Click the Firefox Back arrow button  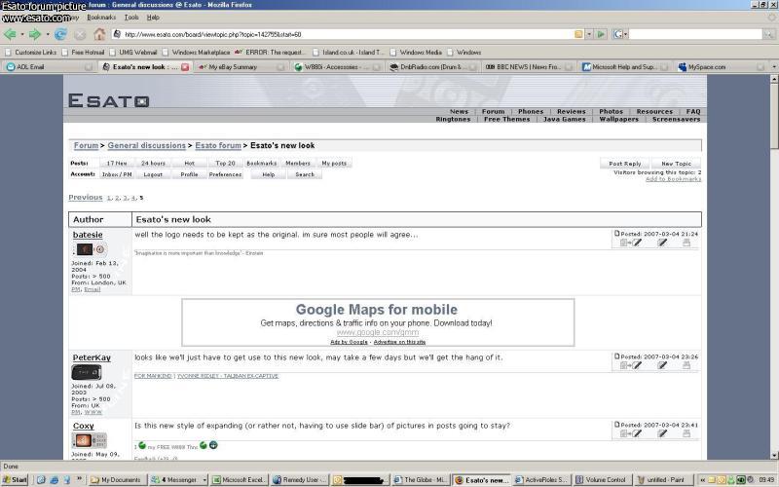pos(10,34)
